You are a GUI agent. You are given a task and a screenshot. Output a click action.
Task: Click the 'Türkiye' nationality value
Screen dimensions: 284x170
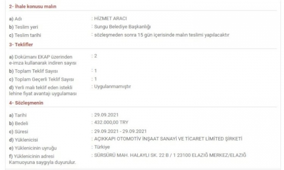click(102, 147)
